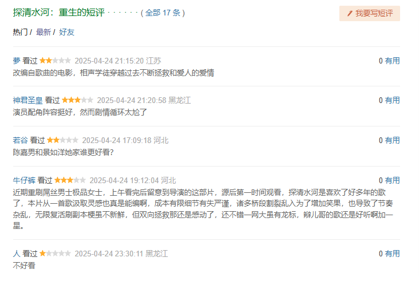Switch to the 好友 reviews tab
The height and width of the screenshot is (281, 419).
click(x=66, y=32)
